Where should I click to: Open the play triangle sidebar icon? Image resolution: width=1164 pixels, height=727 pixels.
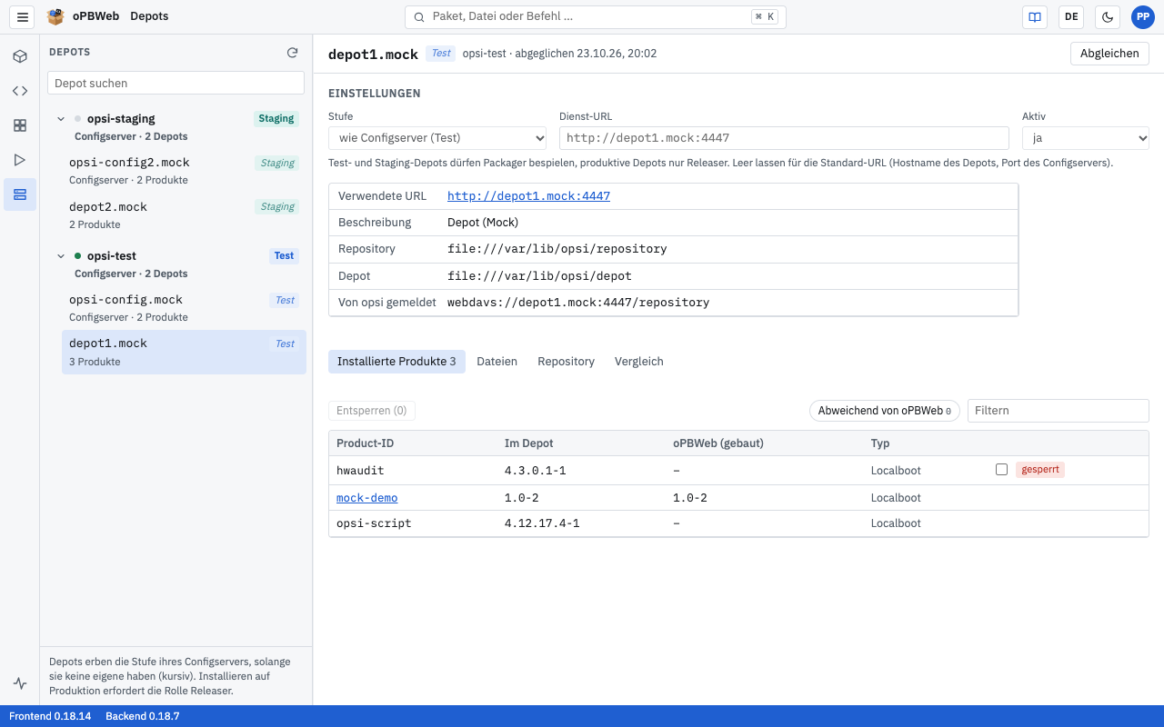(x=20, y=160)
